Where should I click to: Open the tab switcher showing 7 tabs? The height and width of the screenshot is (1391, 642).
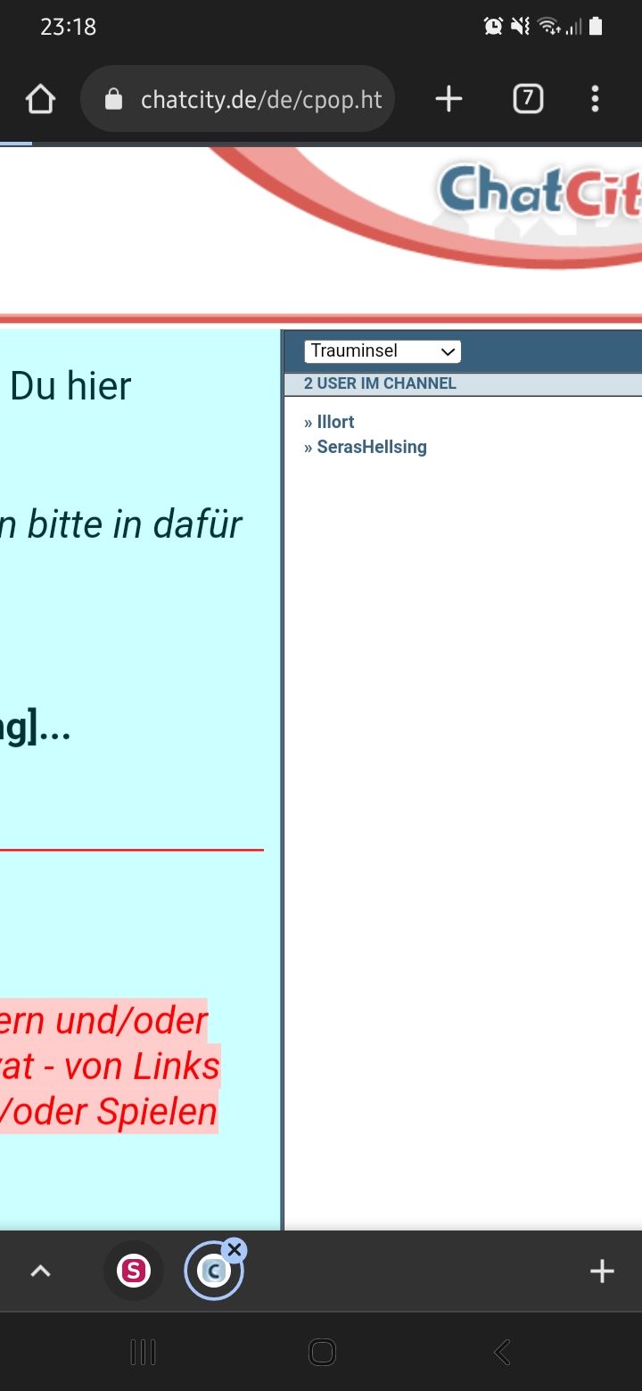click(528, 99)
